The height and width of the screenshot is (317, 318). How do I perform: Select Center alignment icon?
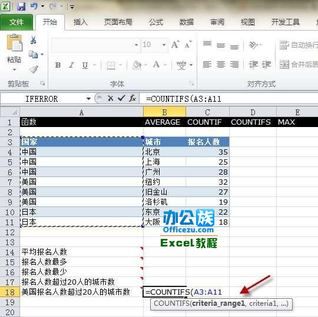[x=221, y=65]
